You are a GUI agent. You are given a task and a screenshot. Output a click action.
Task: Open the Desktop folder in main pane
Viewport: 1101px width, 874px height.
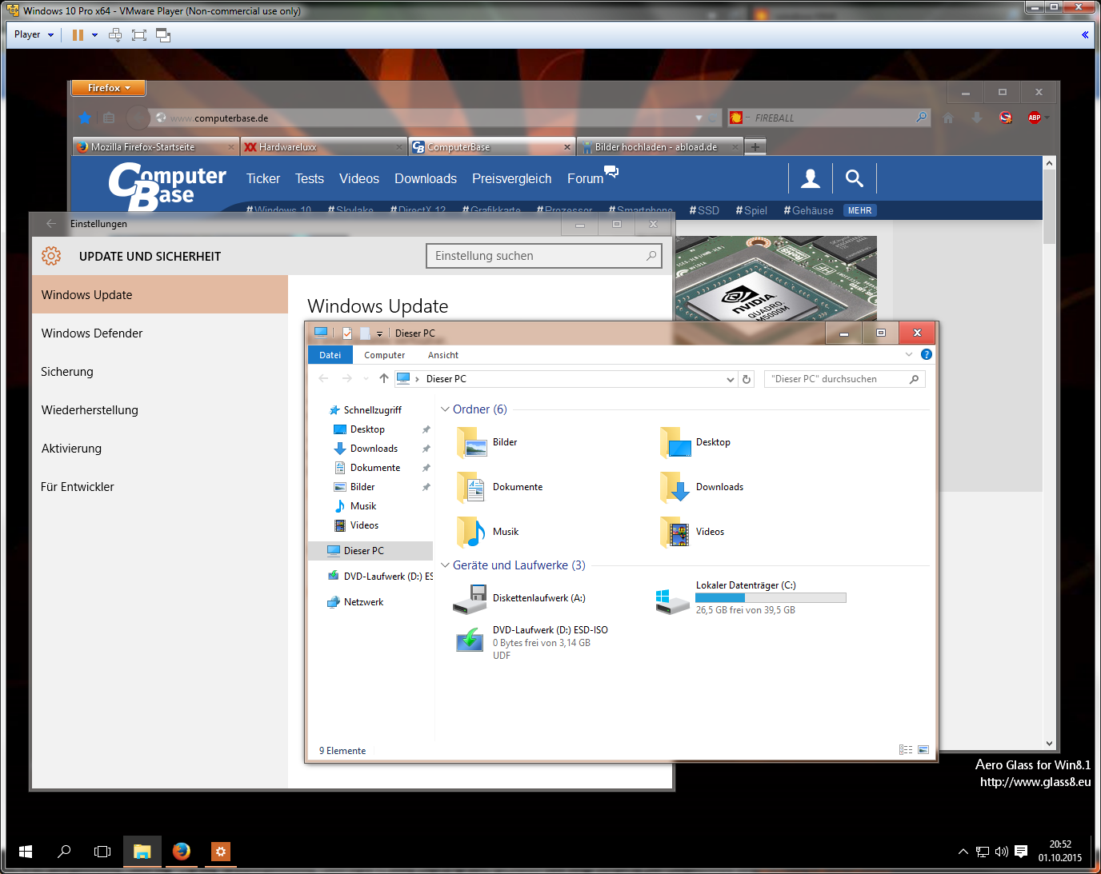tap(696, 442)
